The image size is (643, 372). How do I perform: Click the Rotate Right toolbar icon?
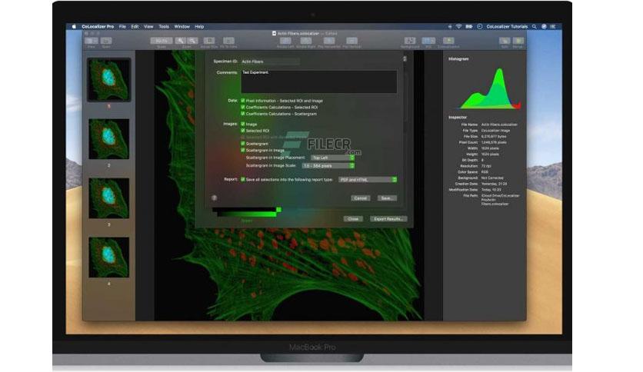click(x=306, y=41)
